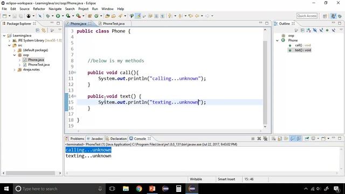This screenshot has height=194, width=345.
Task: Click the Debug bug toolbar icon
Action: point(47,16)
